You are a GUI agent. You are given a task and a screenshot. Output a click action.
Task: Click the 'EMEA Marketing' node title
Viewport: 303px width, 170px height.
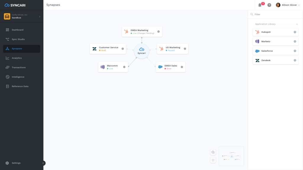(139, 30)
